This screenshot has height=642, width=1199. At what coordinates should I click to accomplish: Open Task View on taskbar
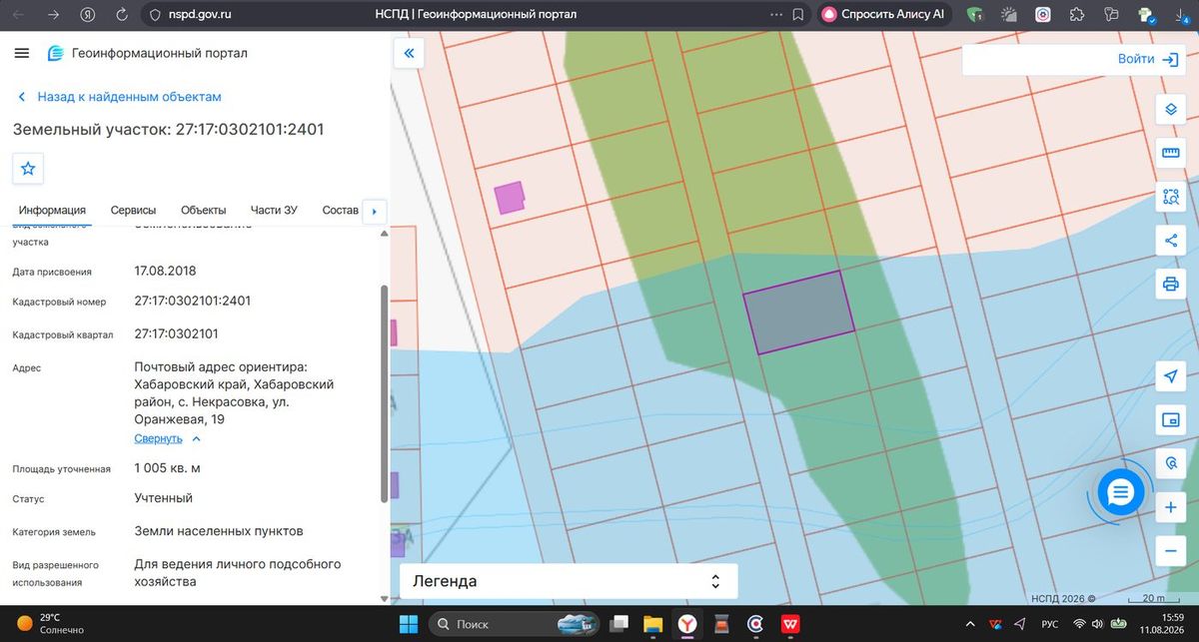coord(619,624)
